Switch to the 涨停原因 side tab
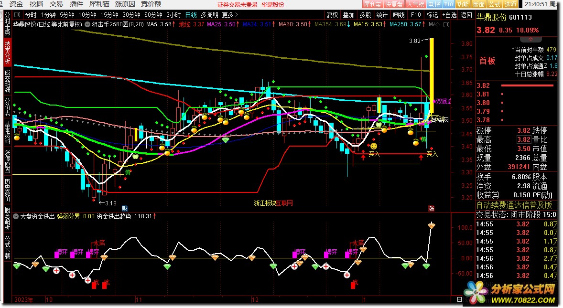This screenshot has height=308, width=563. tap(7, 161)
